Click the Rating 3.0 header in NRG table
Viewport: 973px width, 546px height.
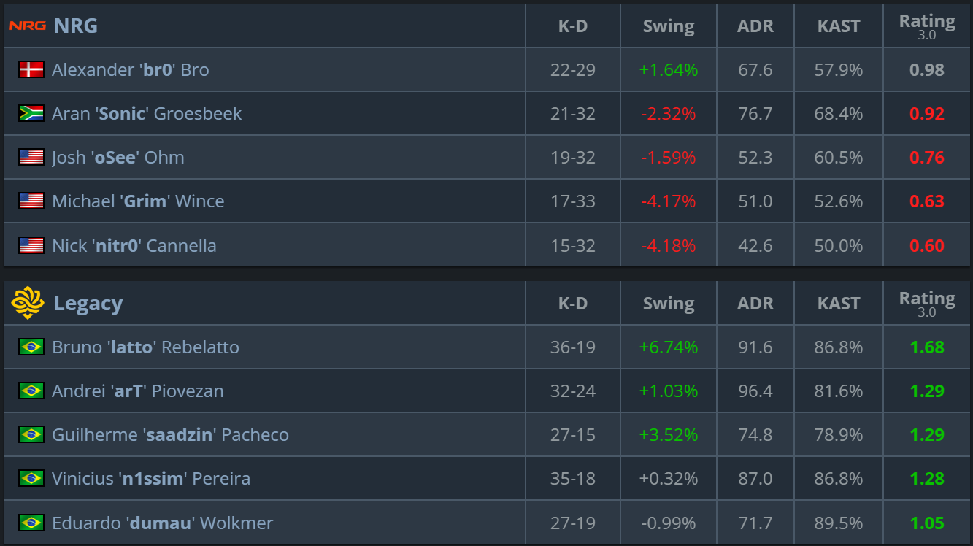click(927, 26)
